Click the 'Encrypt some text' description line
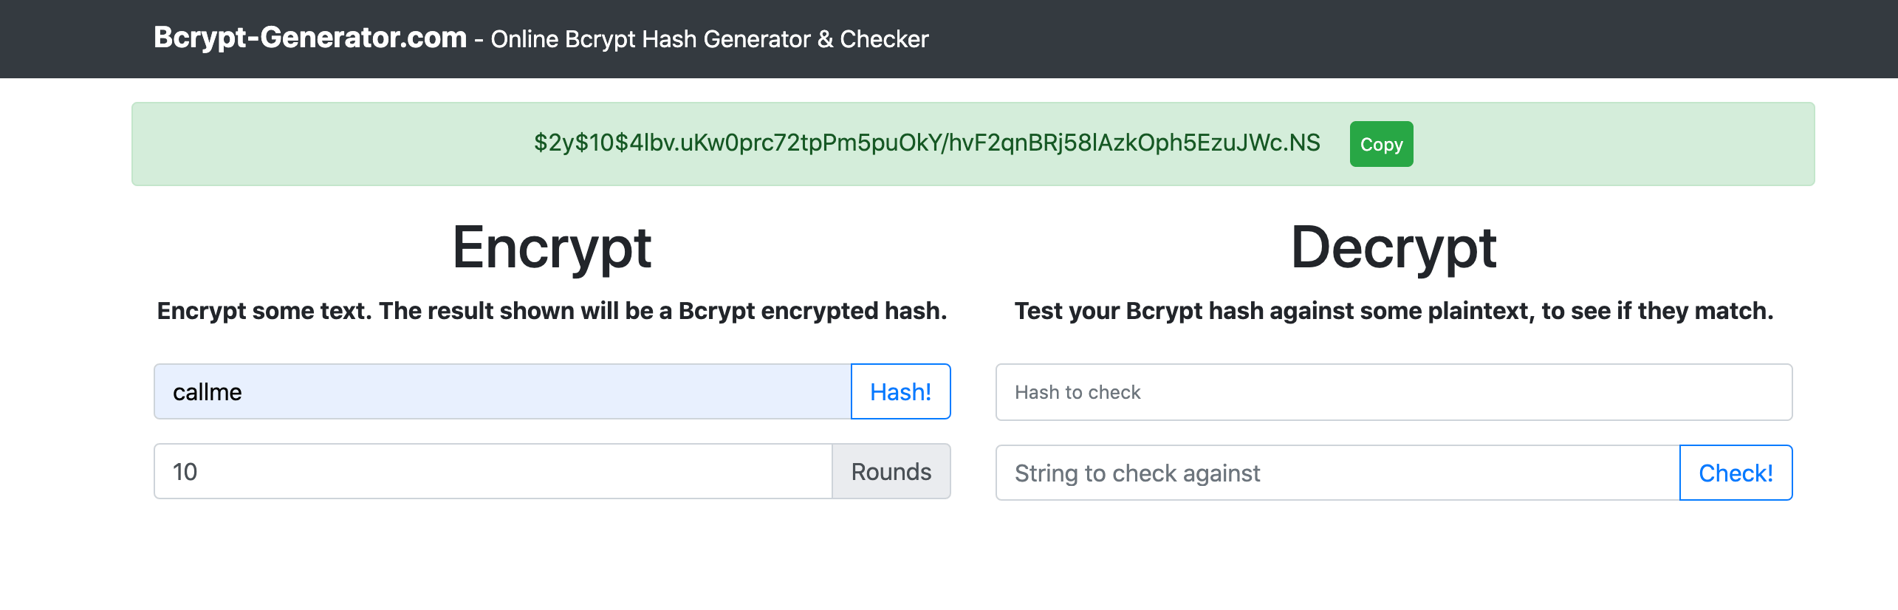The width and height of the screenshot is (1898, 610). [552, 311]
